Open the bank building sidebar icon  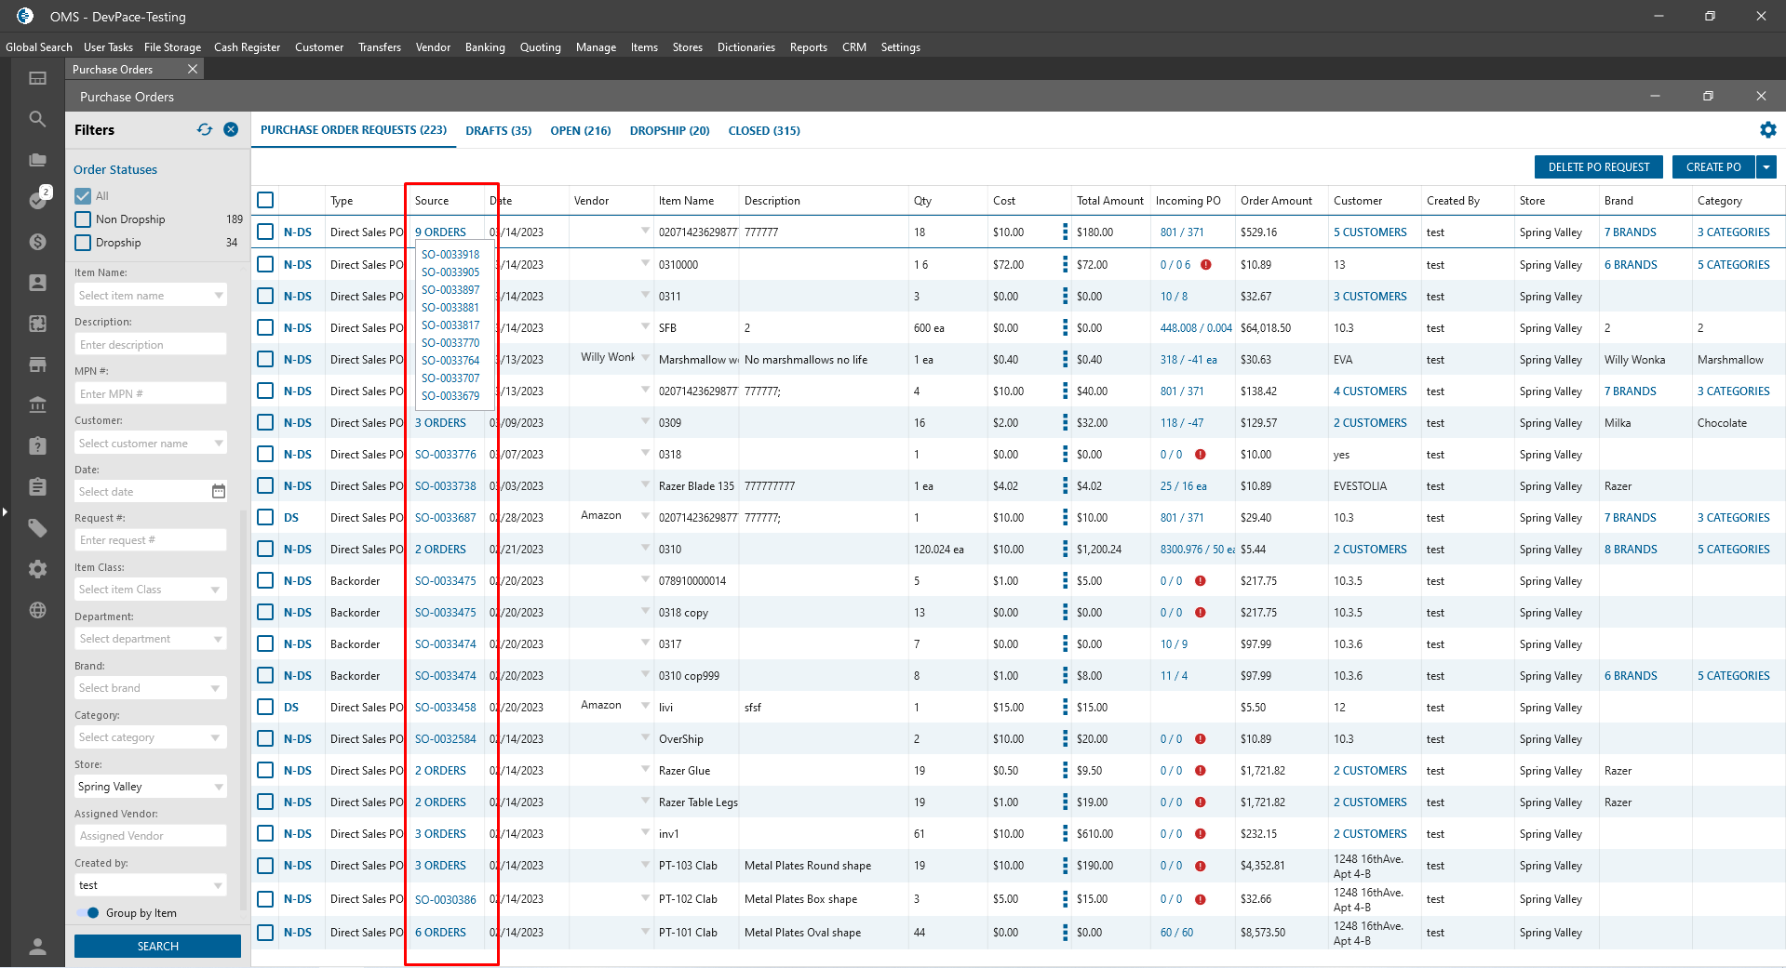[37, 404]
